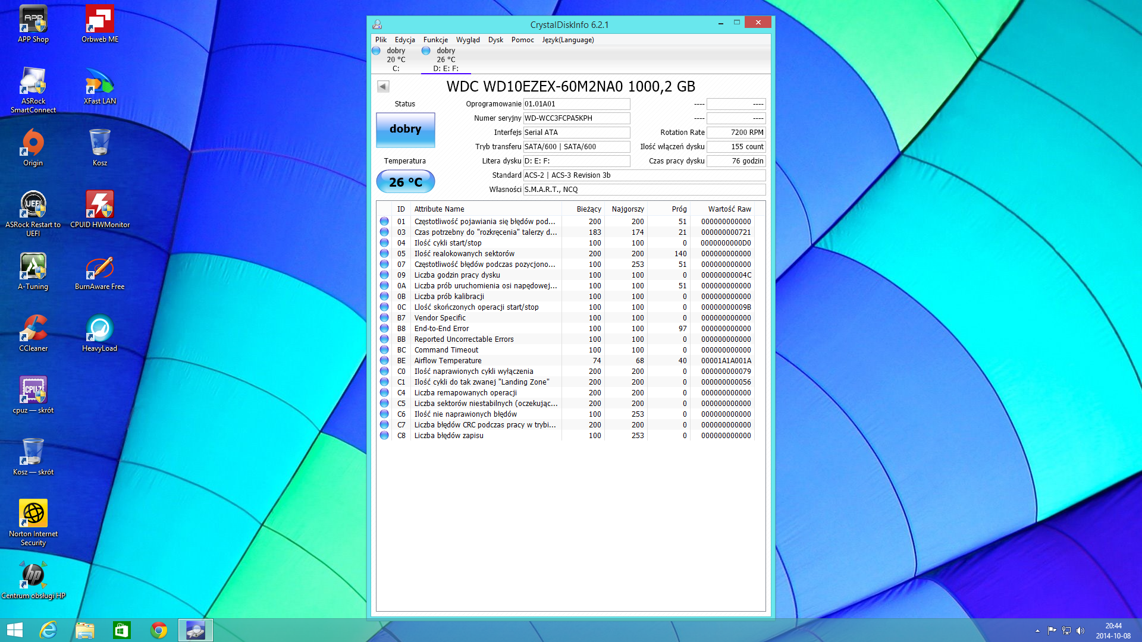Click the drive model title WDC WD10EZEX
The width and height of the screenshot is (1142, 642).
pos(571,87)
